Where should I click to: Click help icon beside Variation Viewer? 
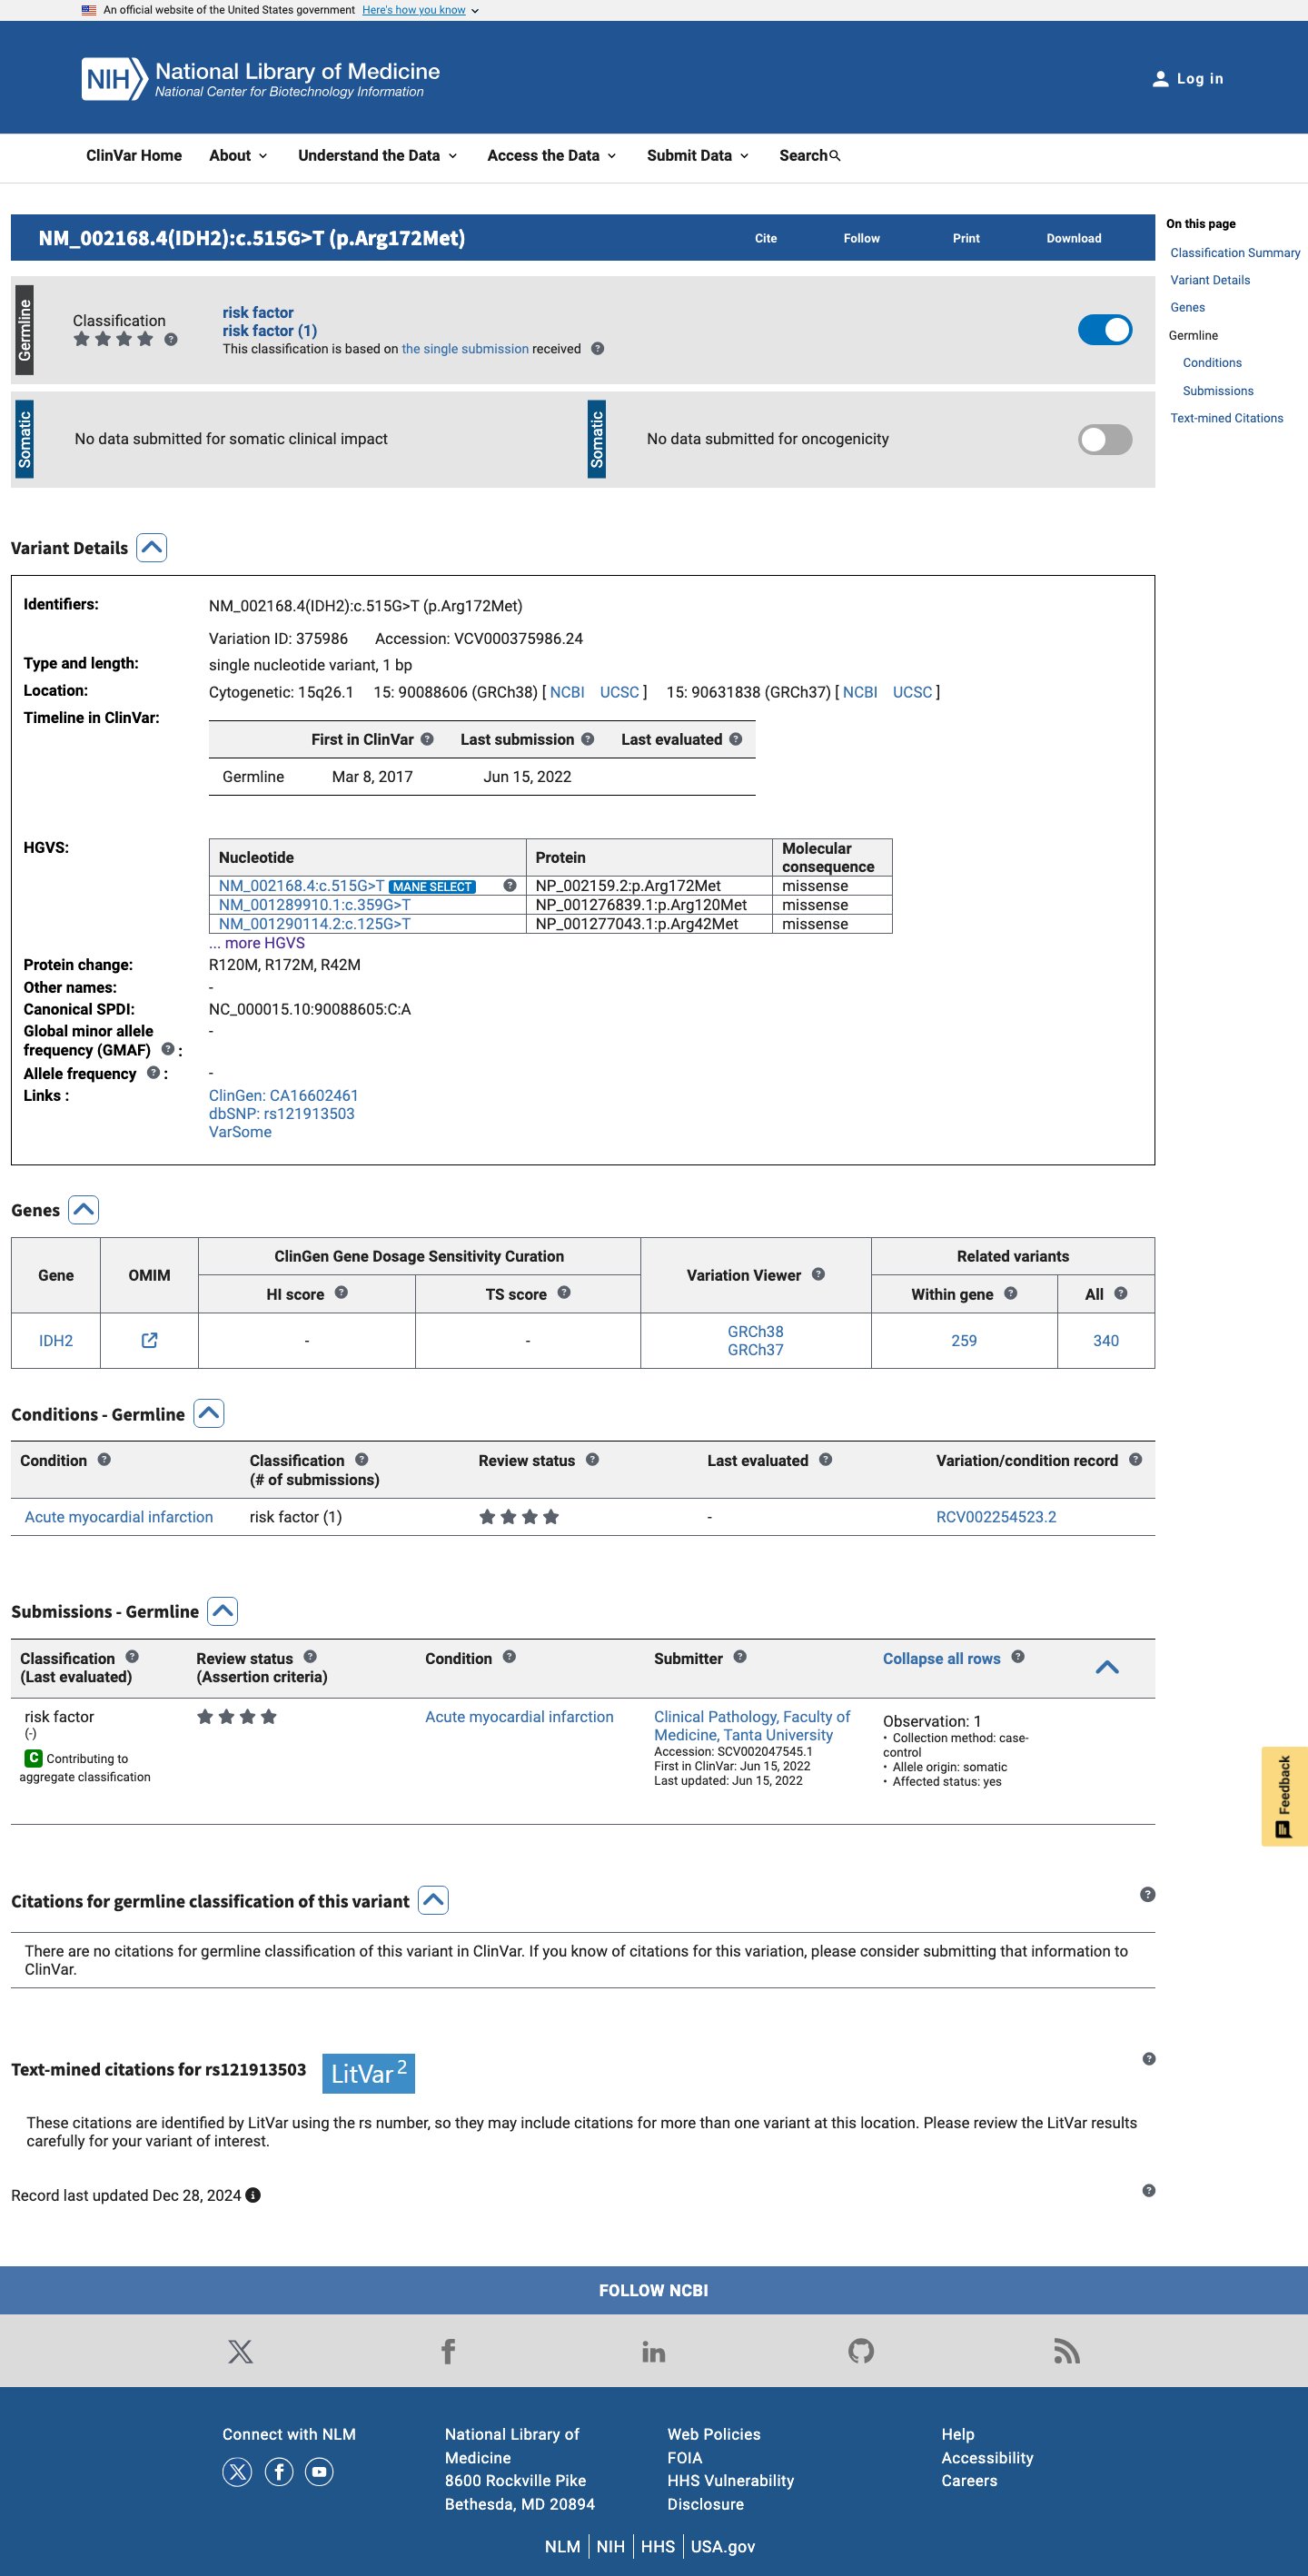point(818,1274)
